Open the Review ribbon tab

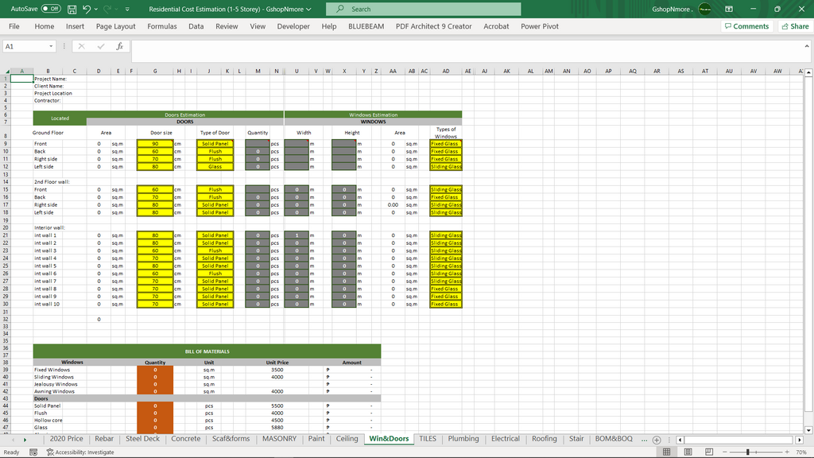[x=227, y=26]
